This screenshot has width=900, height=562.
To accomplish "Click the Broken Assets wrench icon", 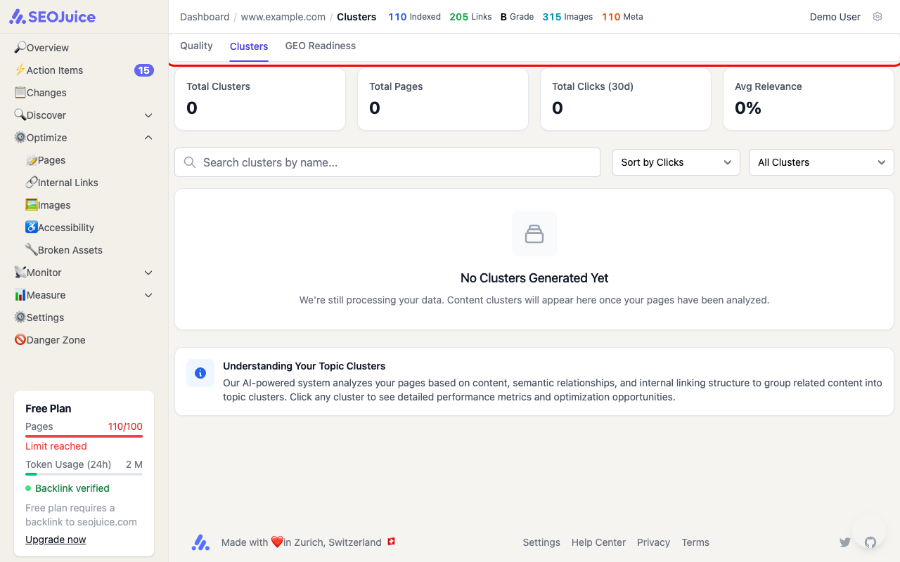I will (x=31, y=249).
